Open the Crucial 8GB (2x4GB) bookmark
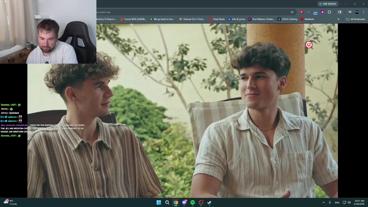368x207 pixels. [x=133, y=19]
